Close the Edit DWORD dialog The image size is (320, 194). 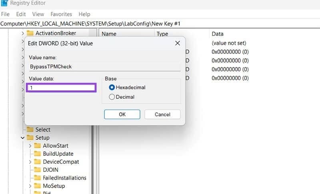[x=178, y=43]
